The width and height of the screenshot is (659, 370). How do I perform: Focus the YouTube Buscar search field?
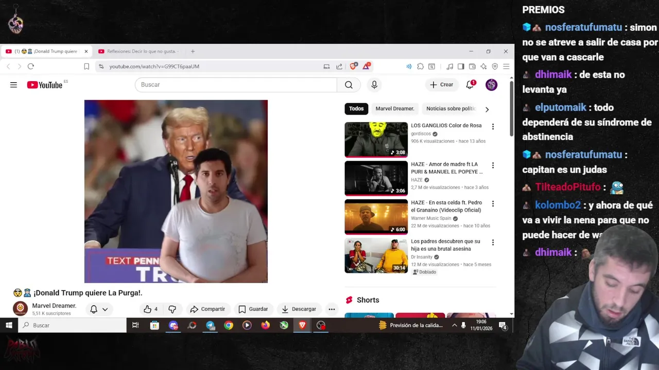[x=236, y=85]
